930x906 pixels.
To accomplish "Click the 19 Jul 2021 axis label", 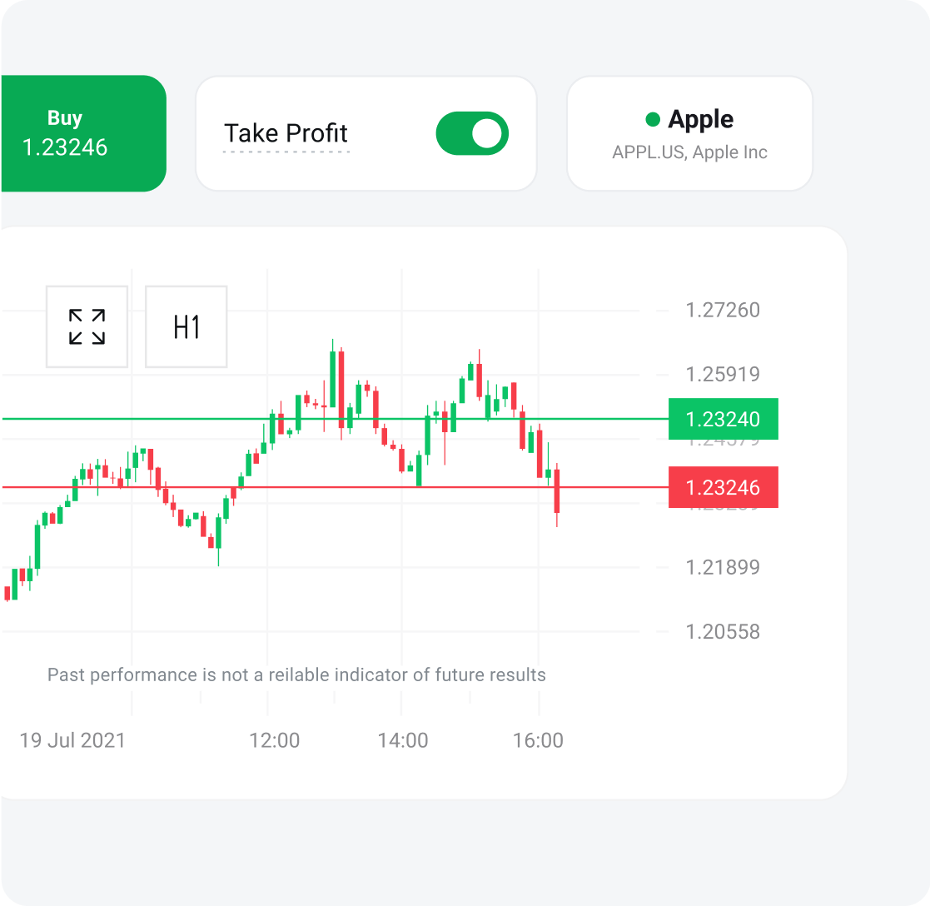I will tap(70, 739).
